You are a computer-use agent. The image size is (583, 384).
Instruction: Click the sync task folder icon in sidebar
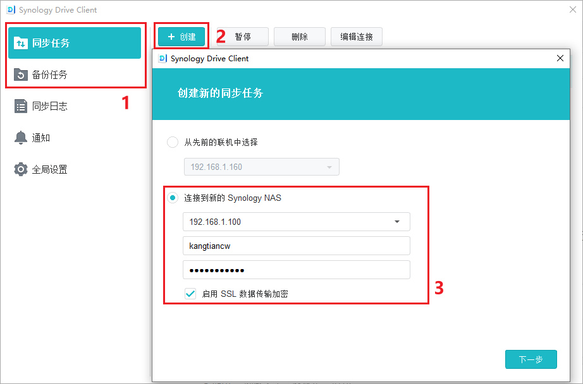[21, 43]
